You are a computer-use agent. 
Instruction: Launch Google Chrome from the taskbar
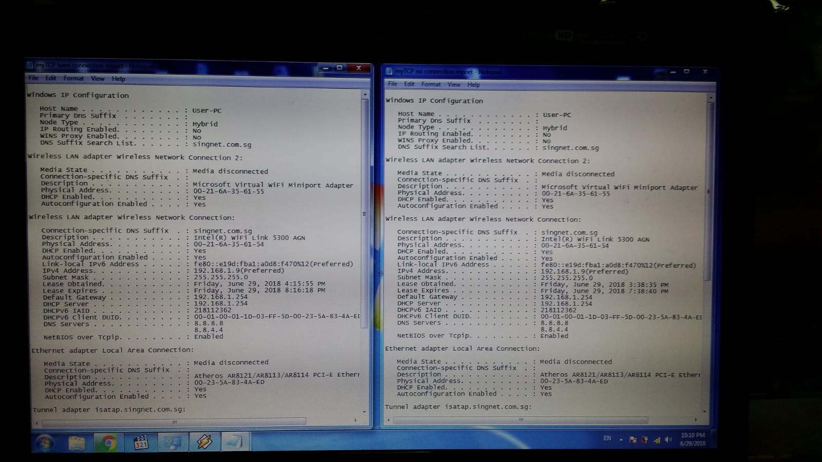click(108, 442)
